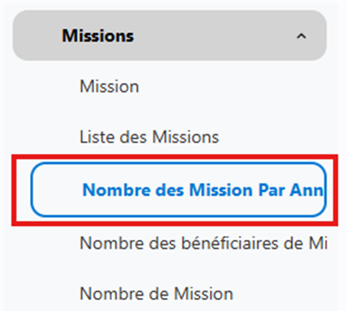This screenshot has width=347, height=311.
Task: Select Nombre des Mission Par Ann entry
Action: (178, 190)
